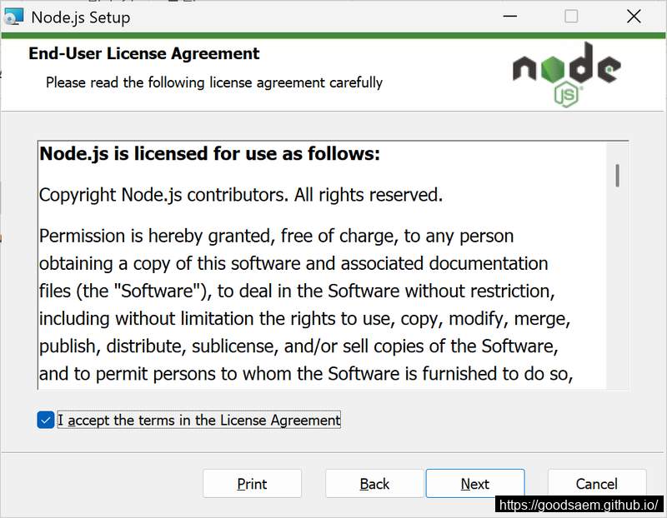Click Next to continue installation
Screen dimensions: 667x518
[x=475, y=484]
